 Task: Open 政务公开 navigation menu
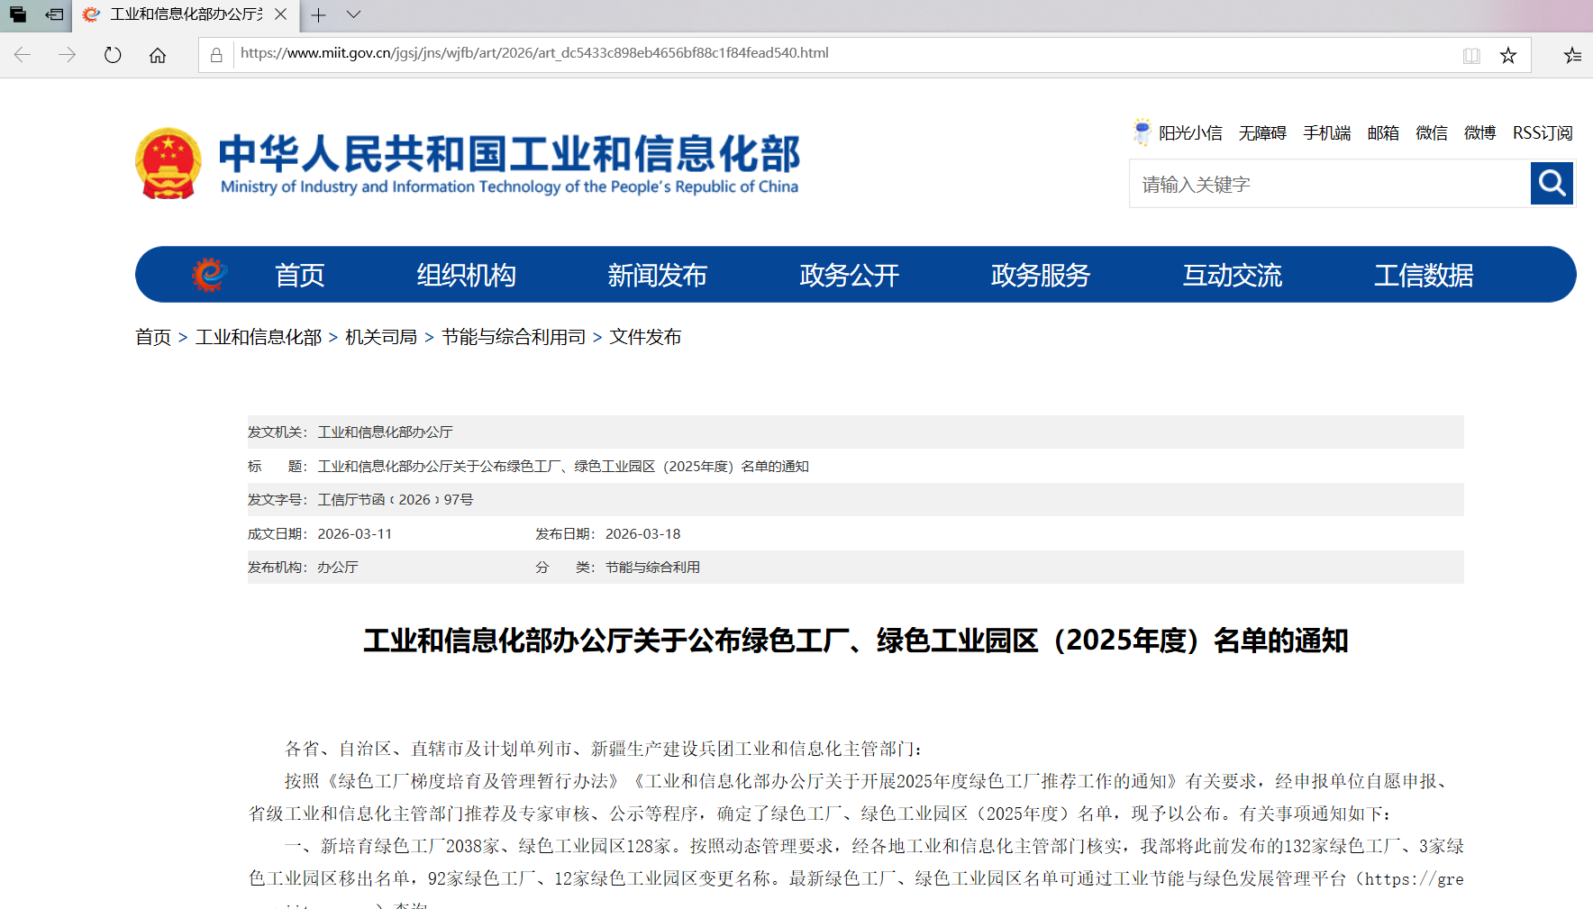(849, 275)
